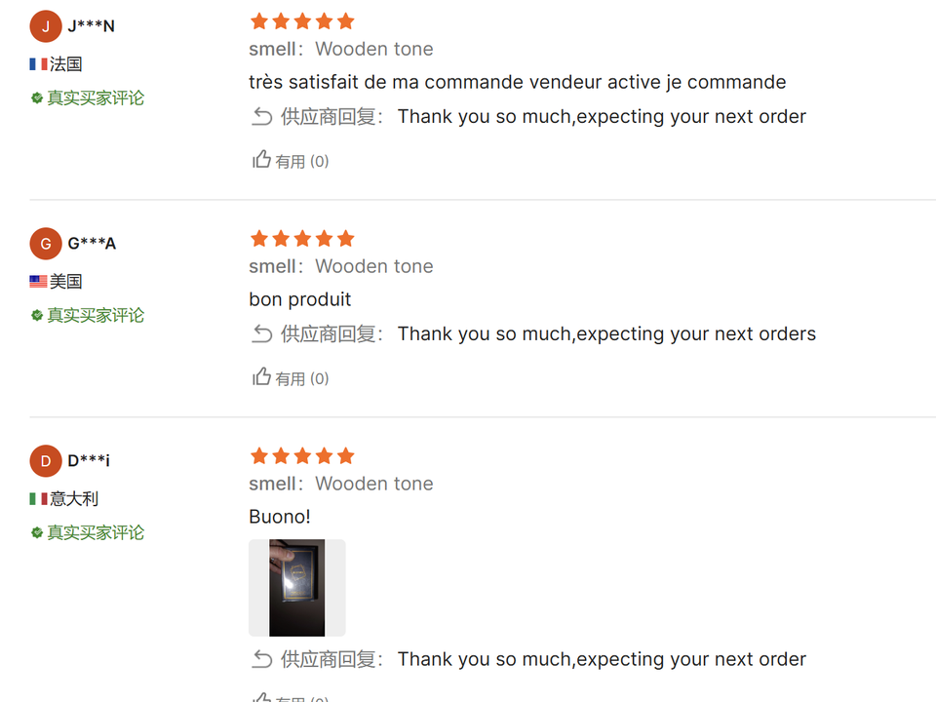Click D***i's avatar circle
The image size is (936, 702).
coord(46,461)
